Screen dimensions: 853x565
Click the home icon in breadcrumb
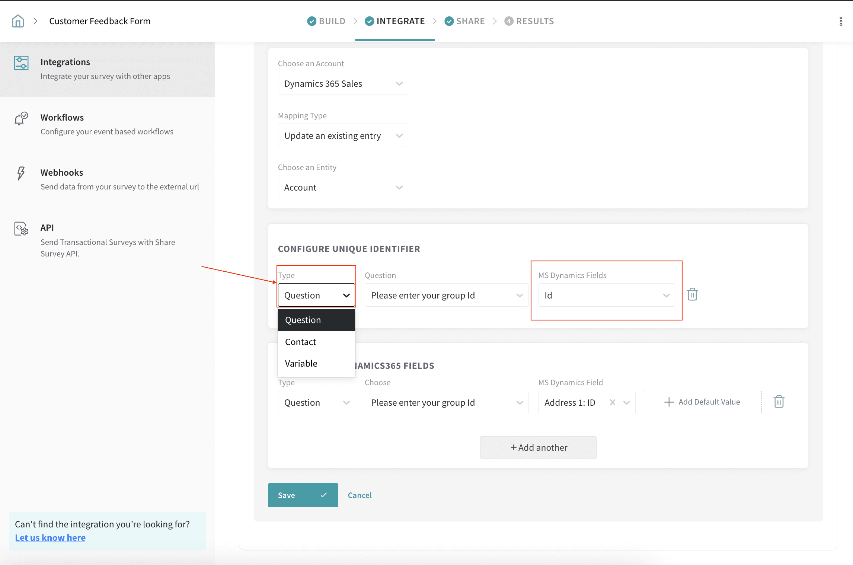[x=18, y=21]
